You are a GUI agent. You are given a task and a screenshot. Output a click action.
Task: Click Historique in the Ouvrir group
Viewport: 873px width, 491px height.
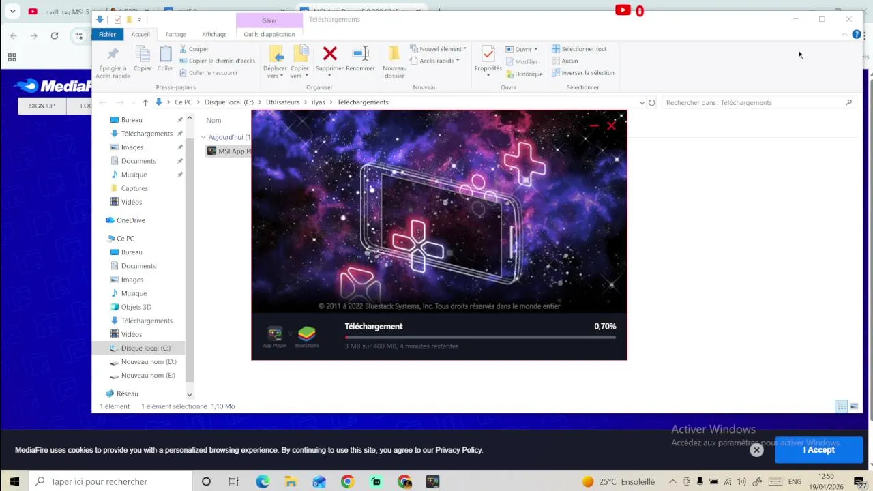[524, 74]
